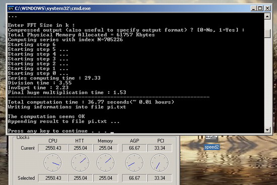
Task: Click the 'Compressed output' question line
Action: [x=126, y=30]
